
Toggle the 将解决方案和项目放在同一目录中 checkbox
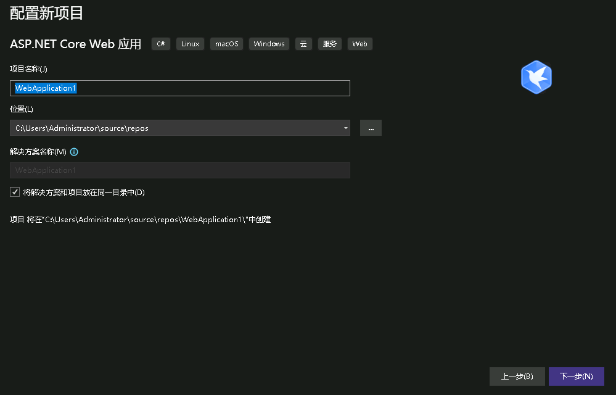pos(15,193)
